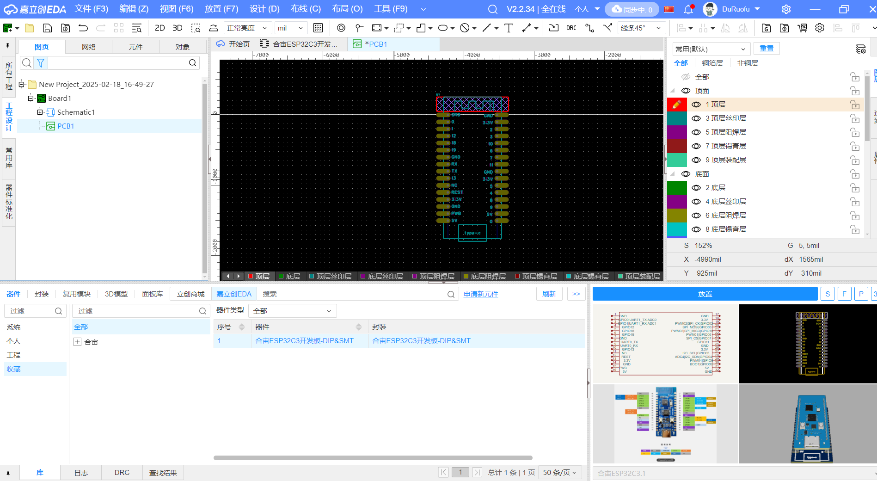This screenshot has height=481, width=877.
Task: Open the 线条45° routing angle dropdown
Action: click(x=641, y=28)
